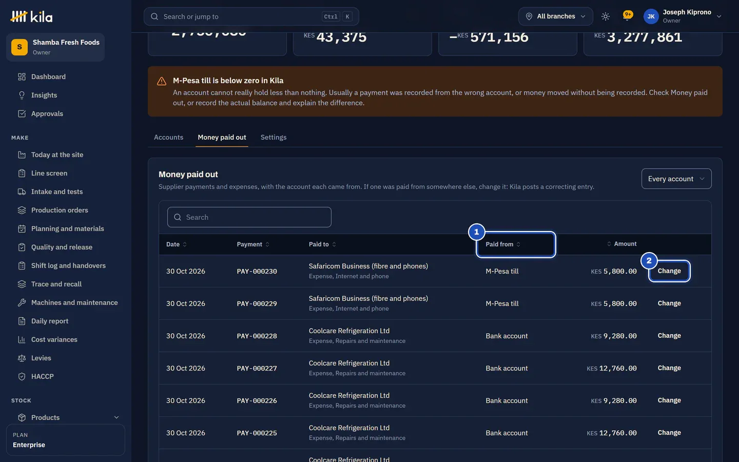Screen dimensions: 739x462
Task: Sort by the Payment column header
Action: coord(253,244)
